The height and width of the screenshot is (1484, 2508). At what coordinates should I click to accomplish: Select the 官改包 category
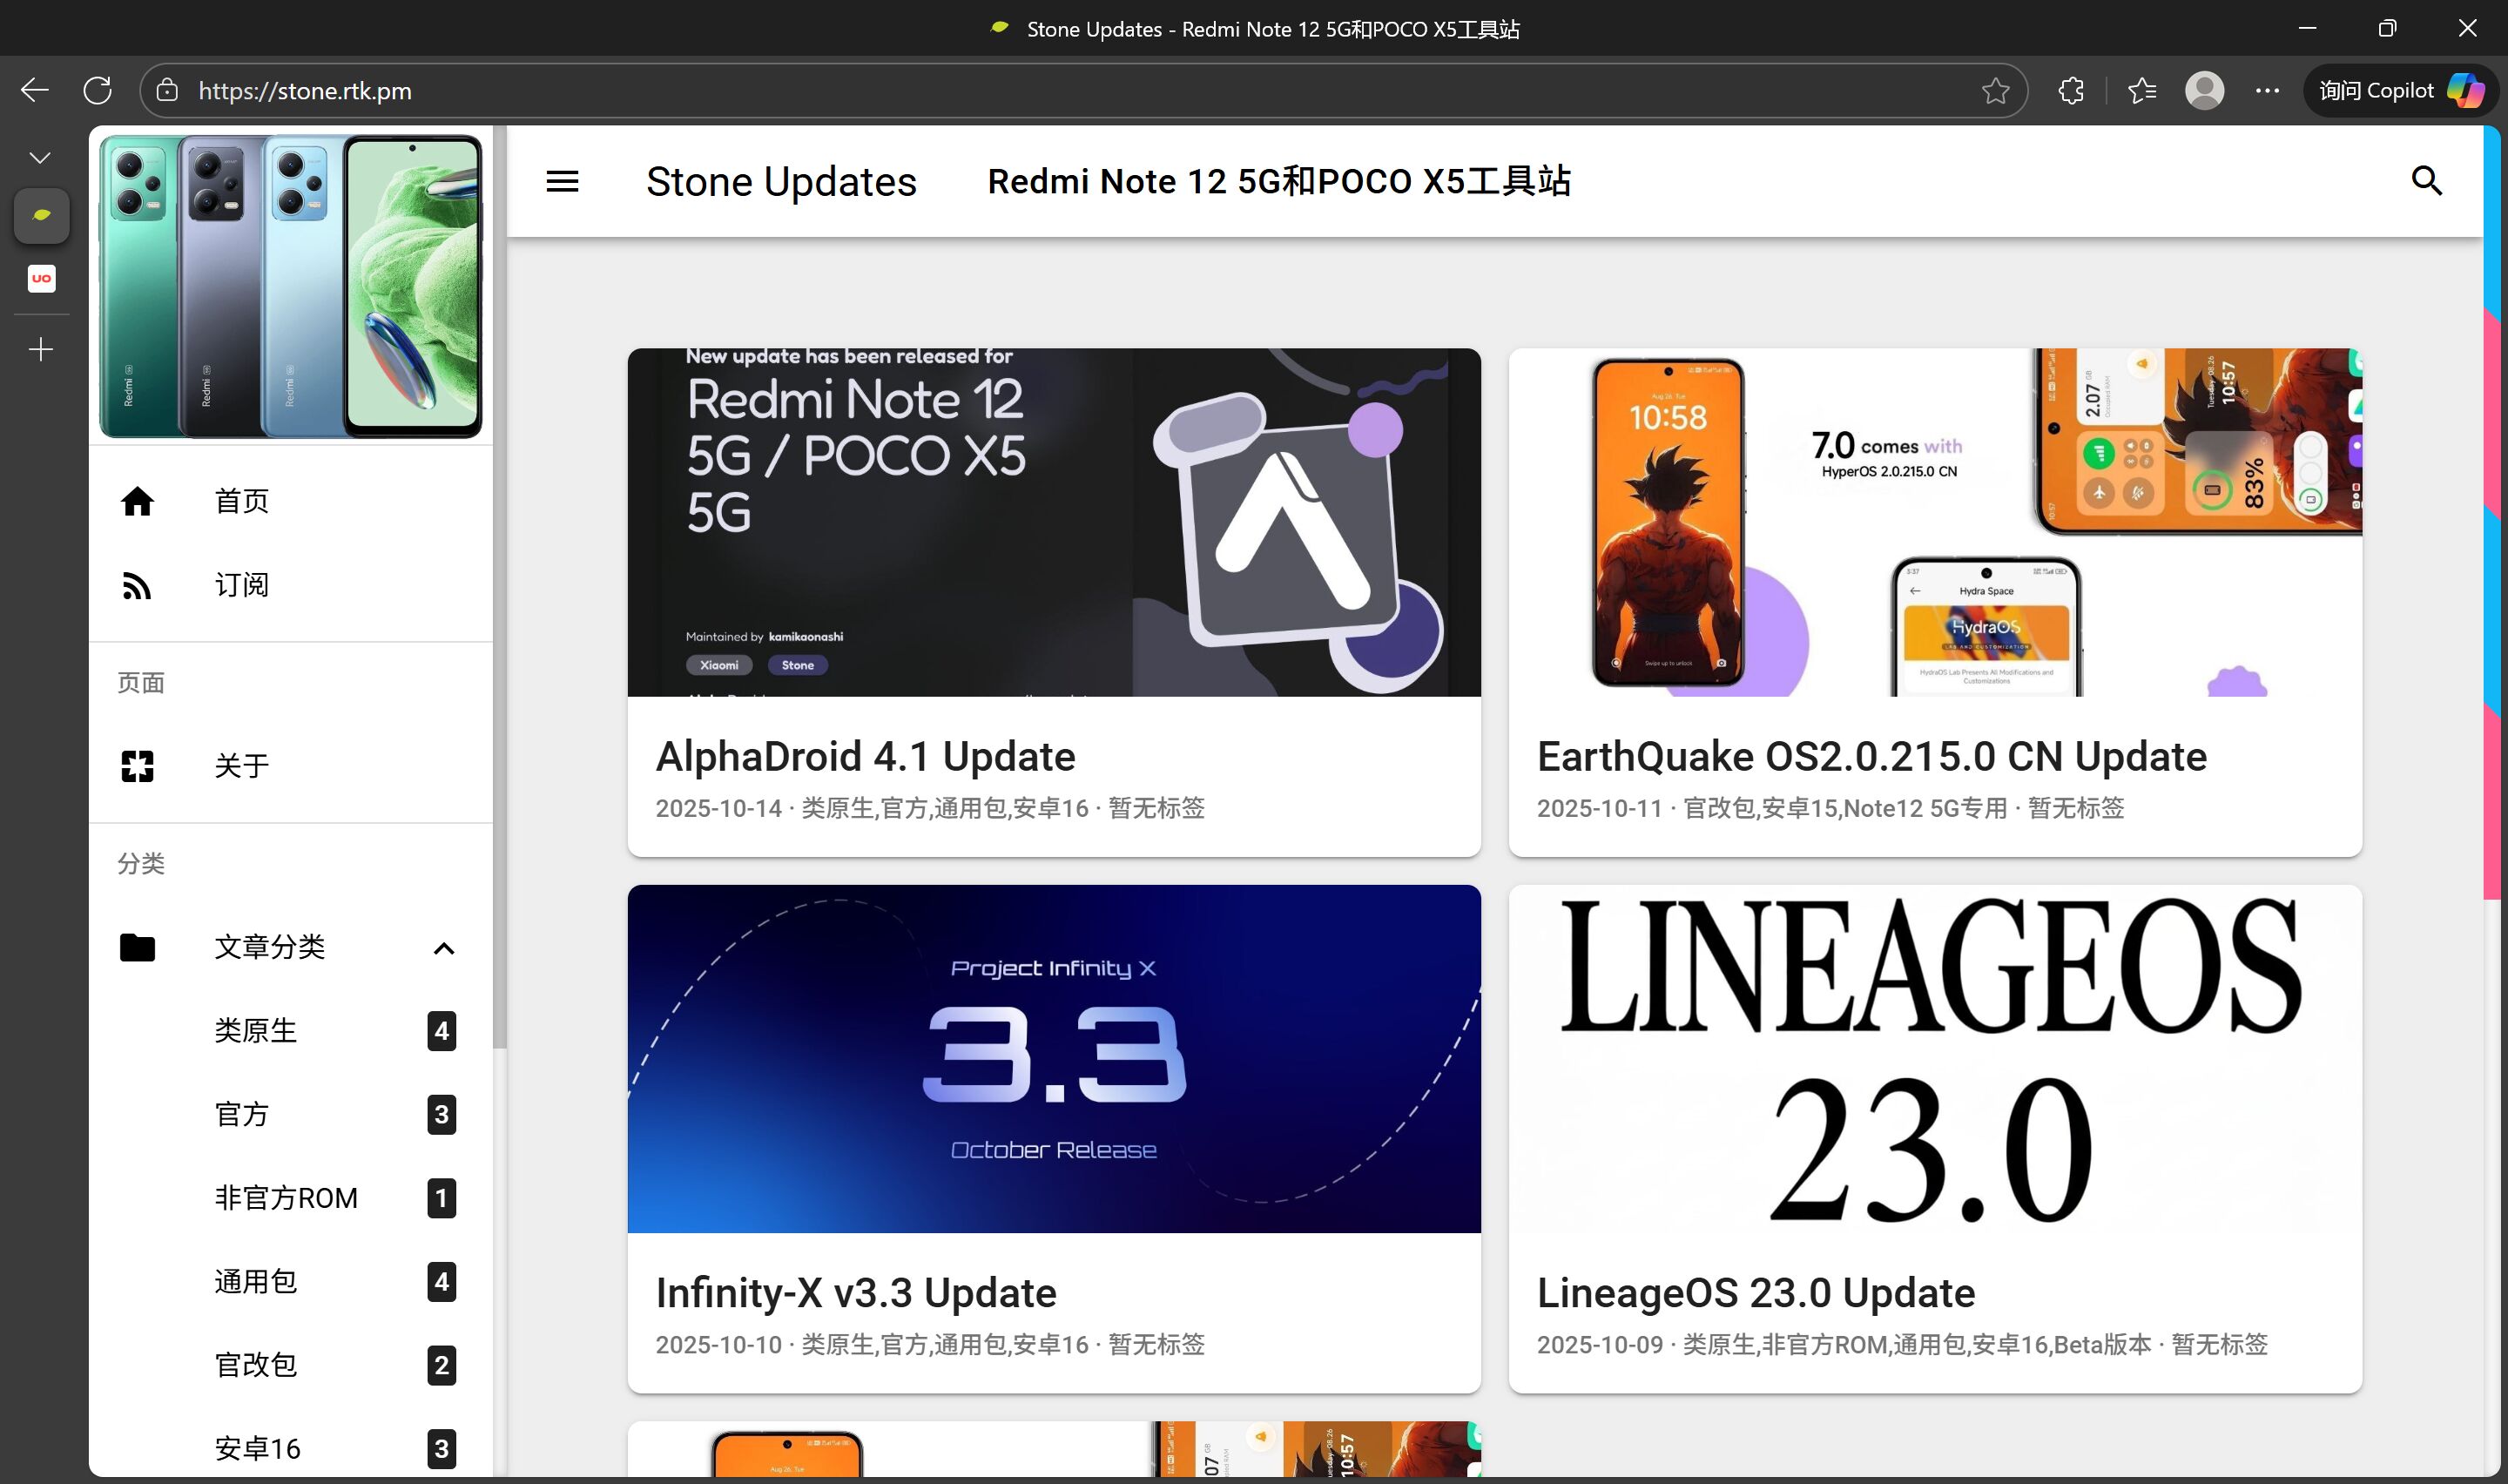click(x=256, y=1365)
